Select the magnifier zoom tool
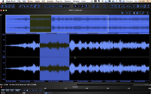This screenshot has height=94, width=151. click(140, 13)
